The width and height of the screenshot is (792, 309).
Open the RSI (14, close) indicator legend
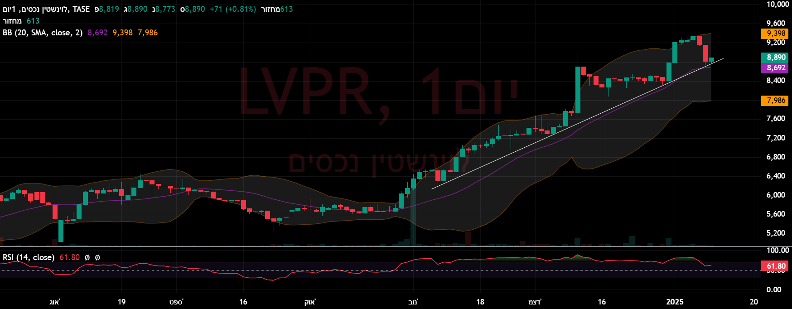point(29,257)
